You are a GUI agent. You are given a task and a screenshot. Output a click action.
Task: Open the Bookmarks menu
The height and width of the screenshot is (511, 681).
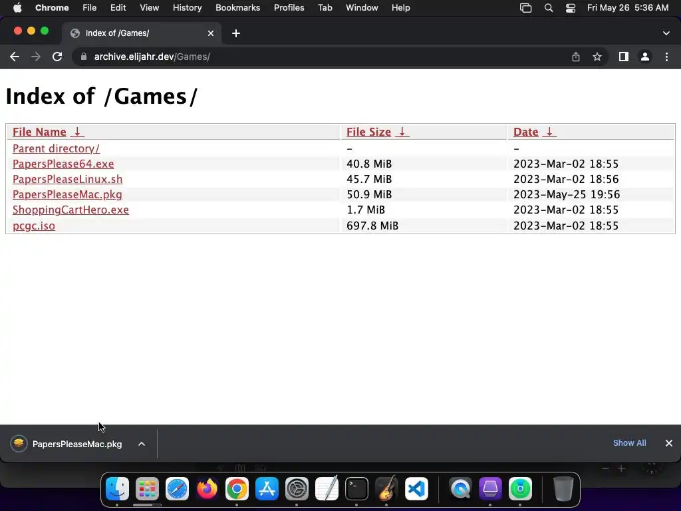(x=238, y=8)
